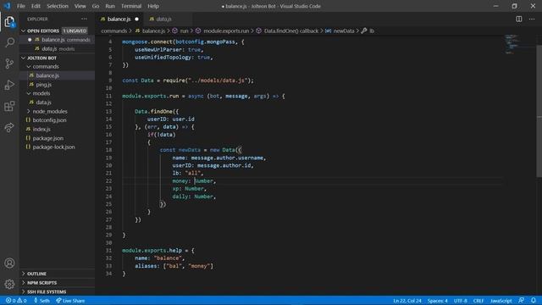
Task: Open the Run menu
Action: 110,6
